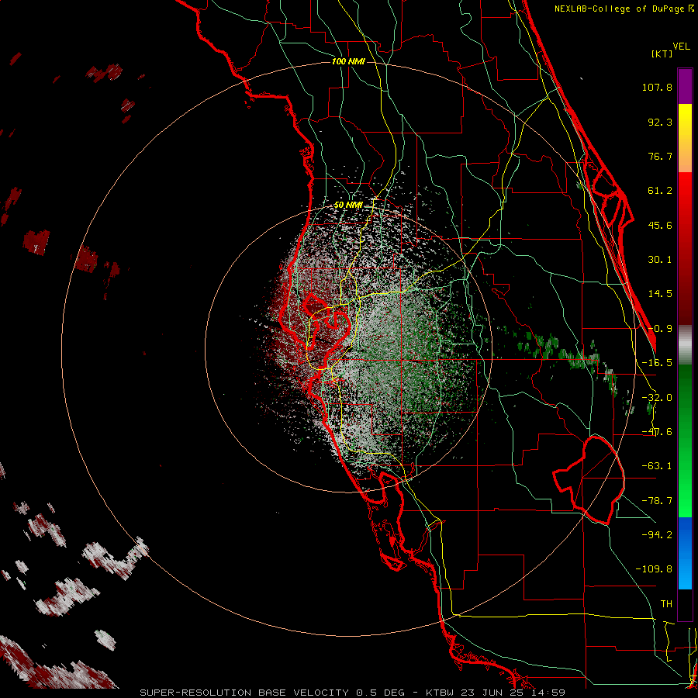Click the [KT] units label
698x698 pixels.
662,54
